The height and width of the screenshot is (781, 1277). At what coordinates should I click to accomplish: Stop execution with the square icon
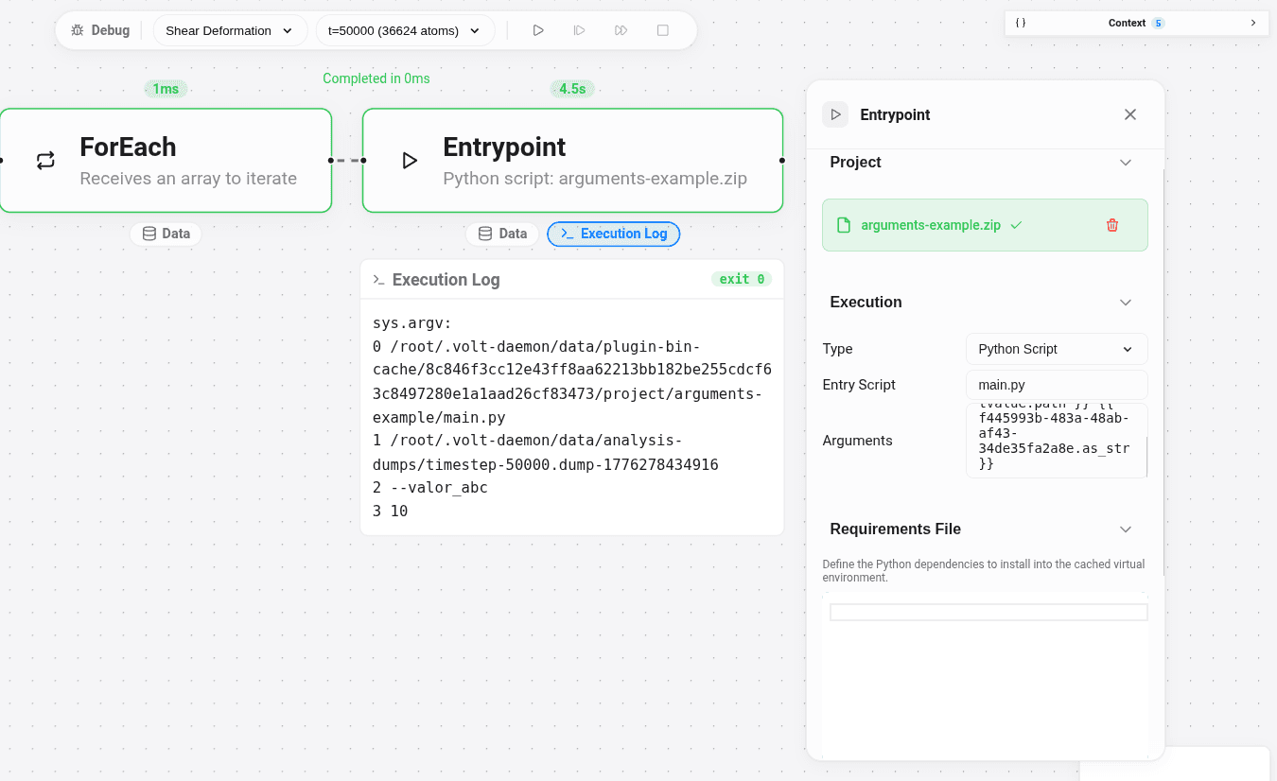tap(663, 30)
